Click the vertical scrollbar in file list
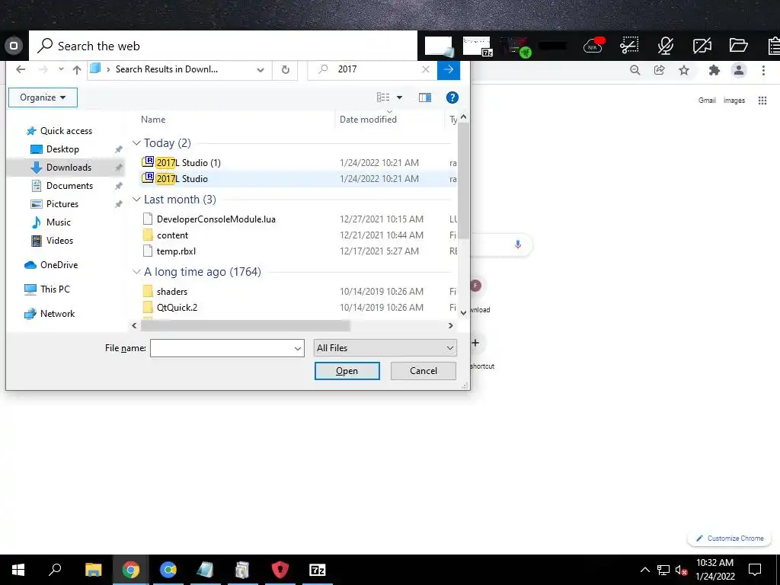This screenshot has height=585, width=780. (463, 180)
